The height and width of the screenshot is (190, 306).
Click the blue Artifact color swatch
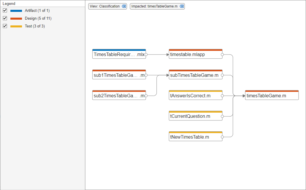coord(16,11)
